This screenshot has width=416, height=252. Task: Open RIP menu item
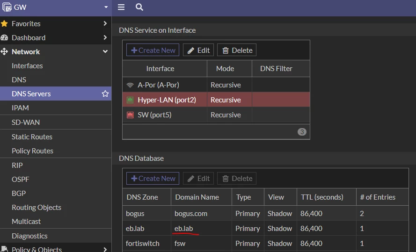tap(17, 166)
